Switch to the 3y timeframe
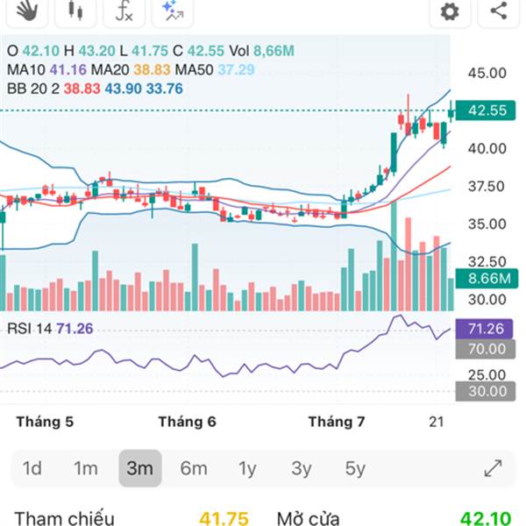526x526 pixels. (x=301, y=468)
